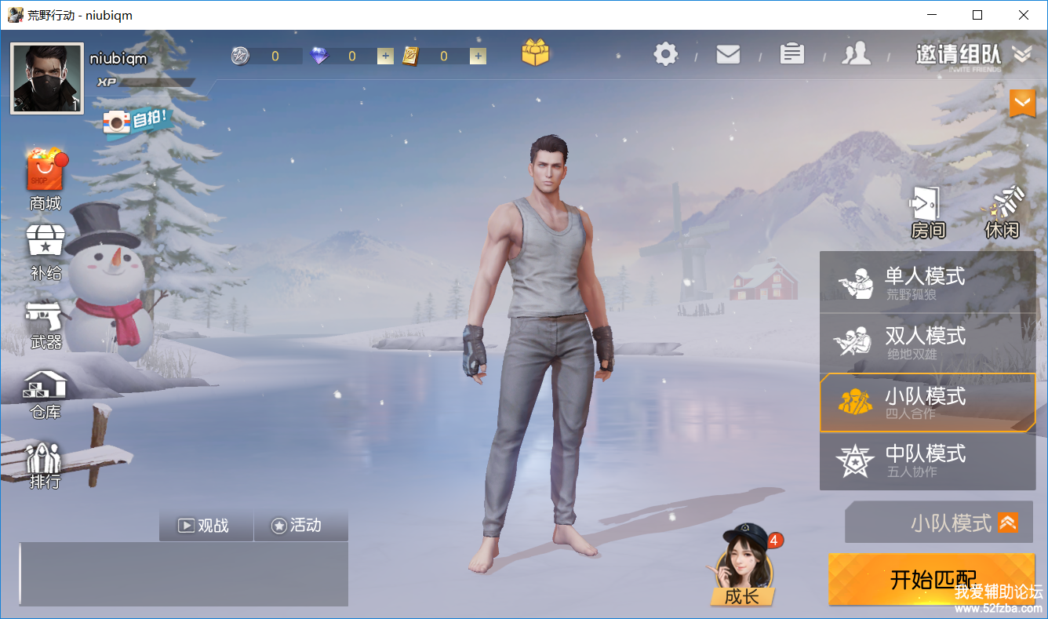Open the Weapons (武器) menu
This screenshot has width=1048, height=619.
pos(45,326)
